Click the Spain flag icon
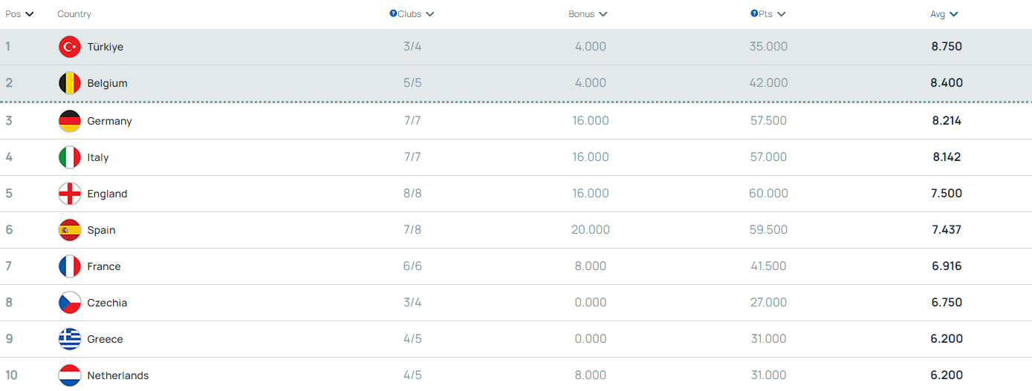 coord(70,230)
